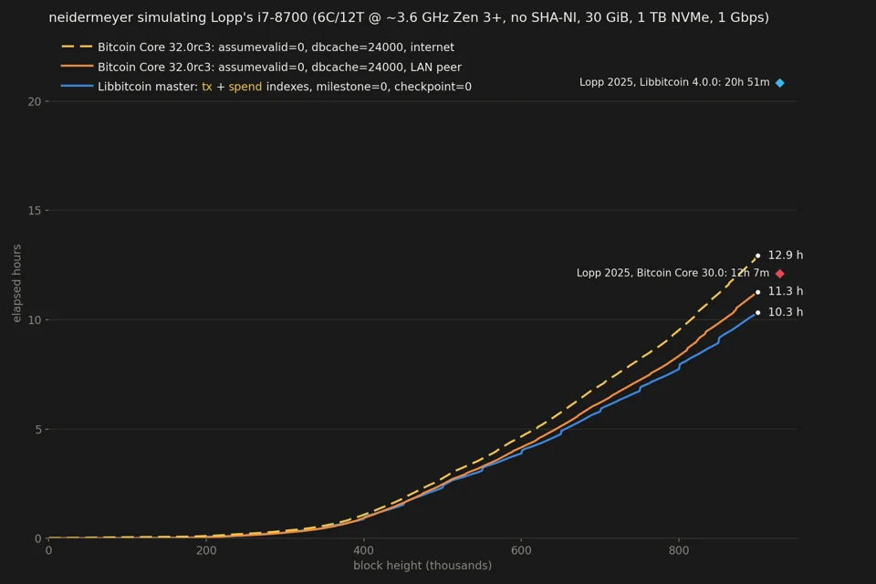This screenshot has height=584, width=876.
Task: Click the blue solid line sample in the legend
Action: [77, 86]
